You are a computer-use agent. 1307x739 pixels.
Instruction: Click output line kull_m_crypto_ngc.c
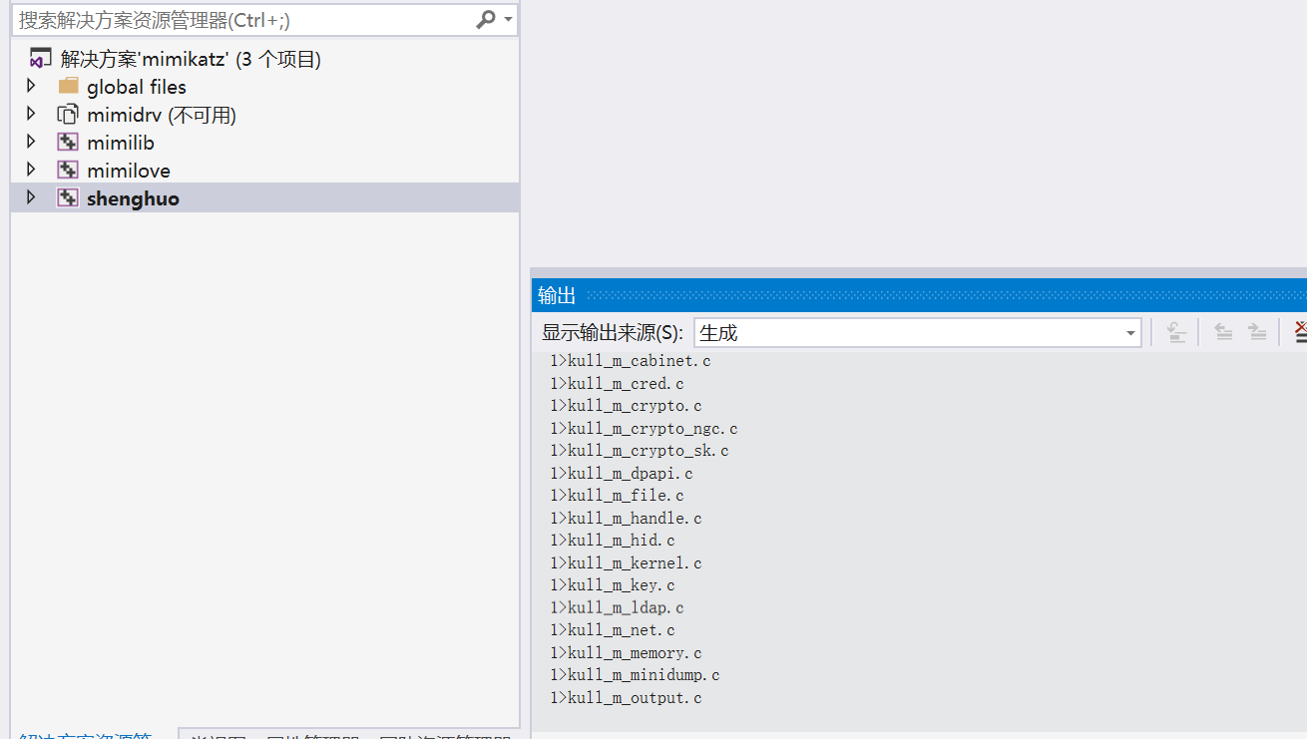644,429
